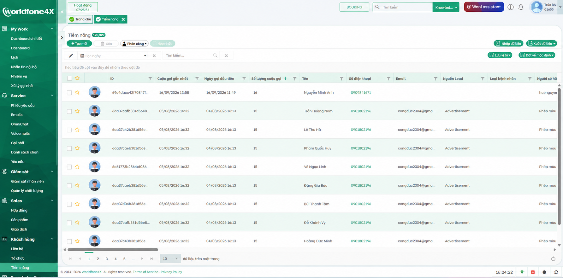Open the Terms of Service link
The height and width of the screenshot is (278, 563).
click(x=145, y=272)
